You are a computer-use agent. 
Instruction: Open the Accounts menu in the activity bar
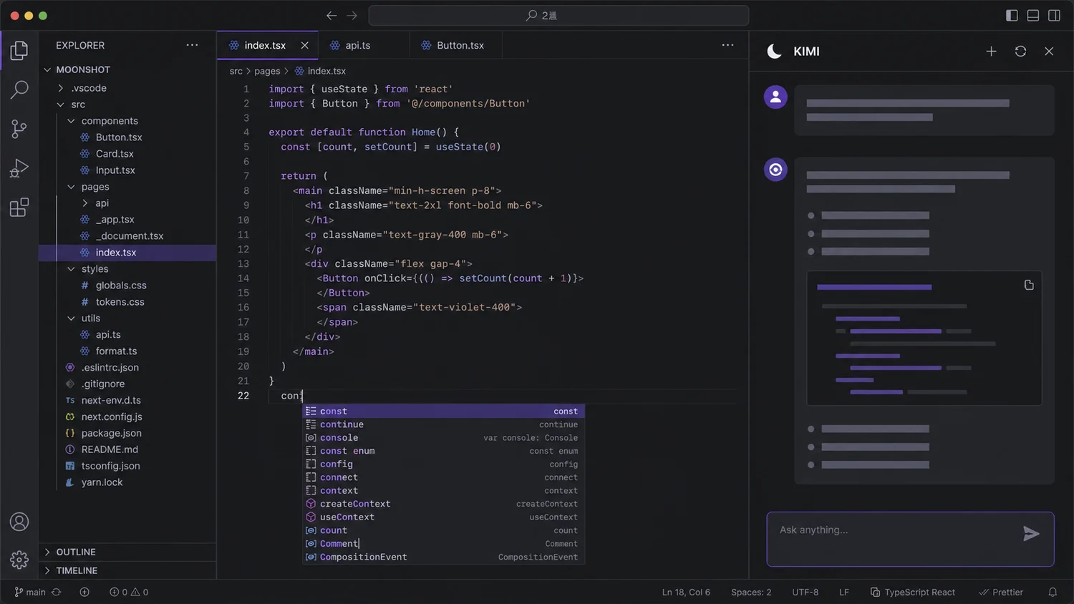19,522
